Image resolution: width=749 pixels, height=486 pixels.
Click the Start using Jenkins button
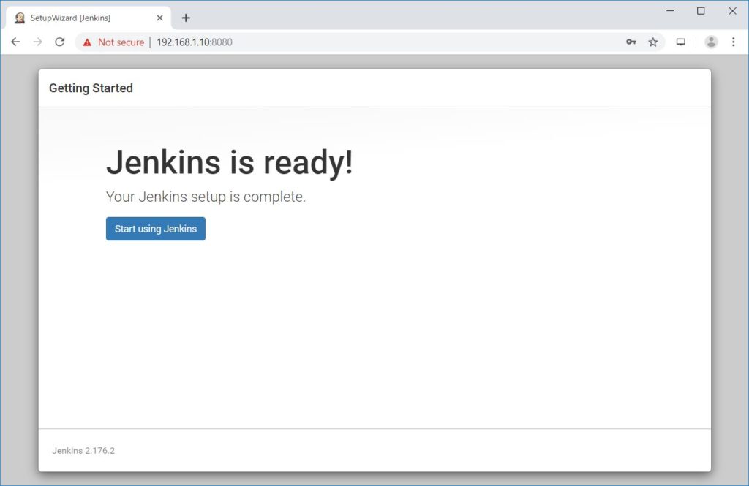[x=156, y=229]
